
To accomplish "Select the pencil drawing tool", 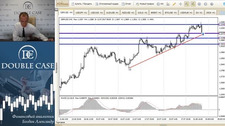I will click(x=174, y=4).
